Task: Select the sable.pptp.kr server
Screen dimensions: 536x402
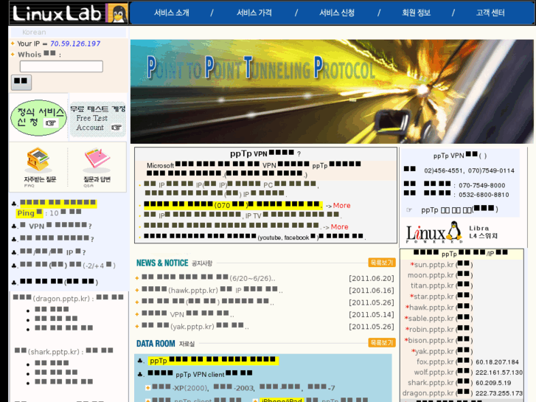Action: (x=438, y=318)
